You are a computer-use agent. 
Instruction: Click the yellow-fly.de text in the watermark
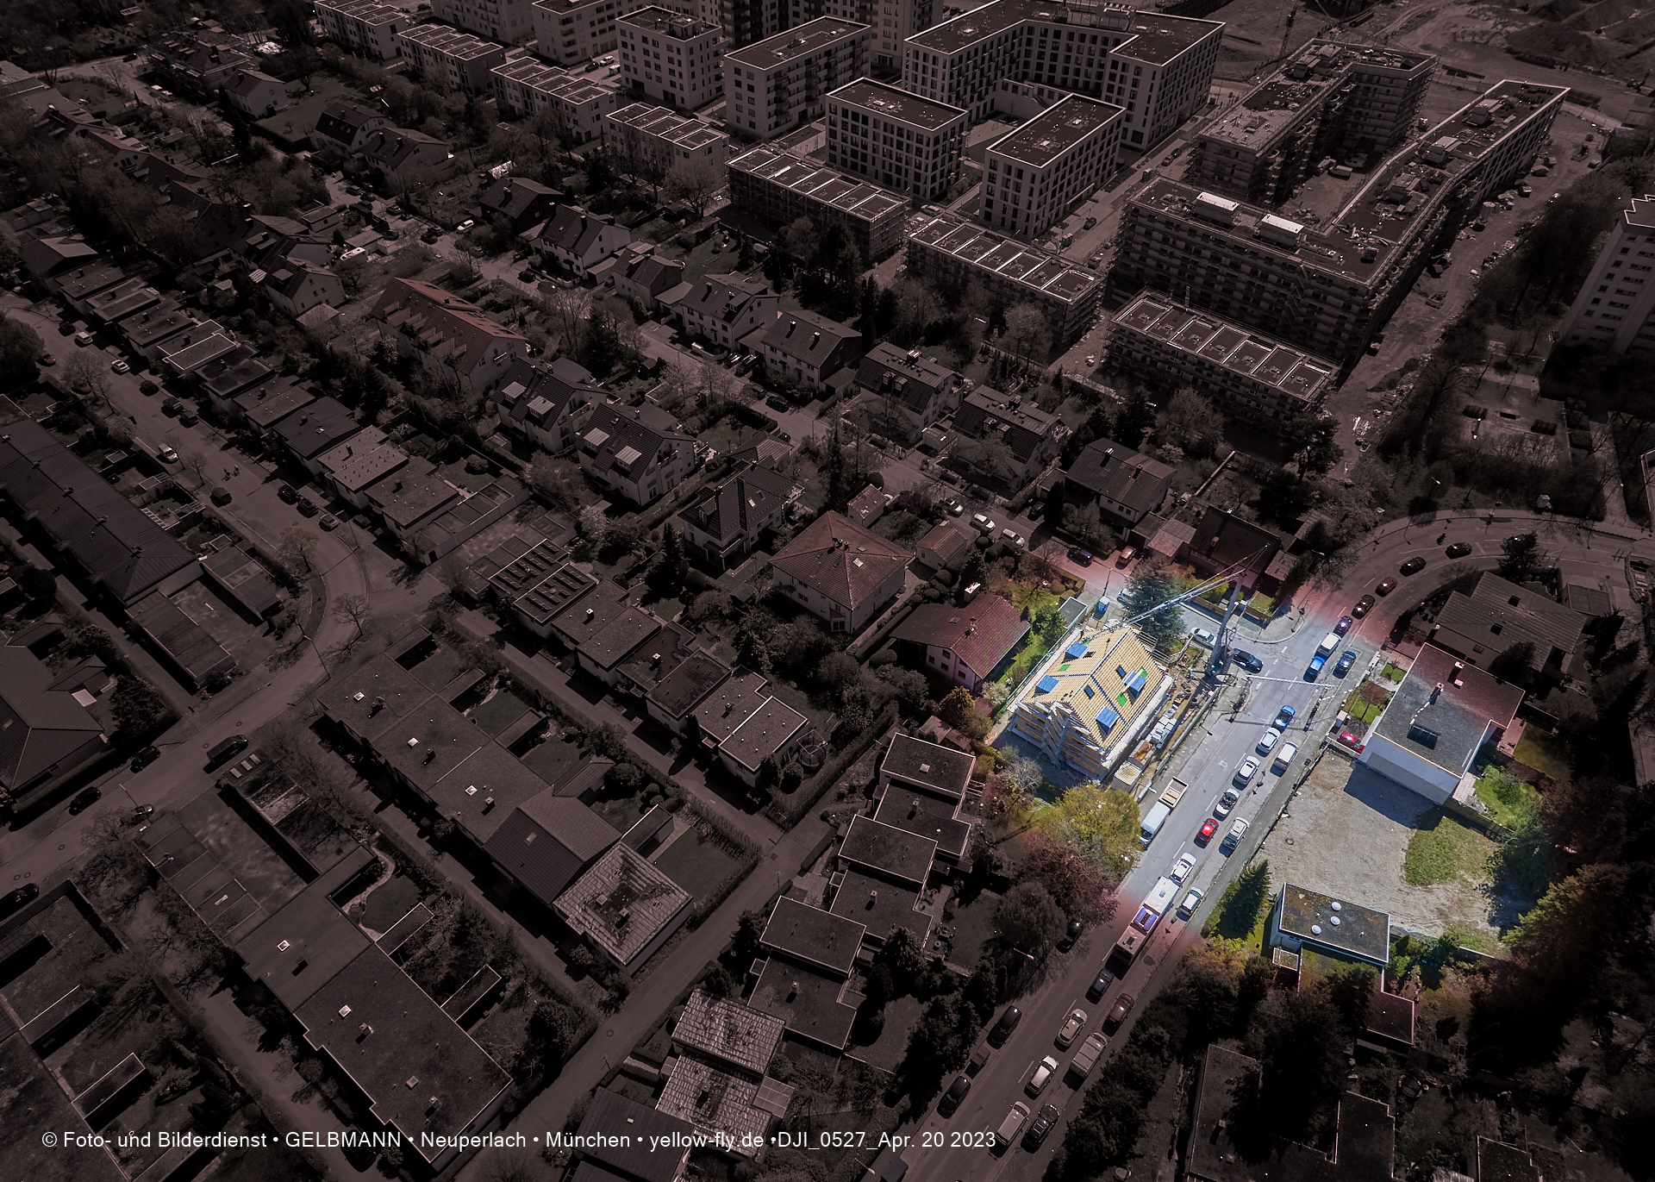click(x=707, y=1140)
